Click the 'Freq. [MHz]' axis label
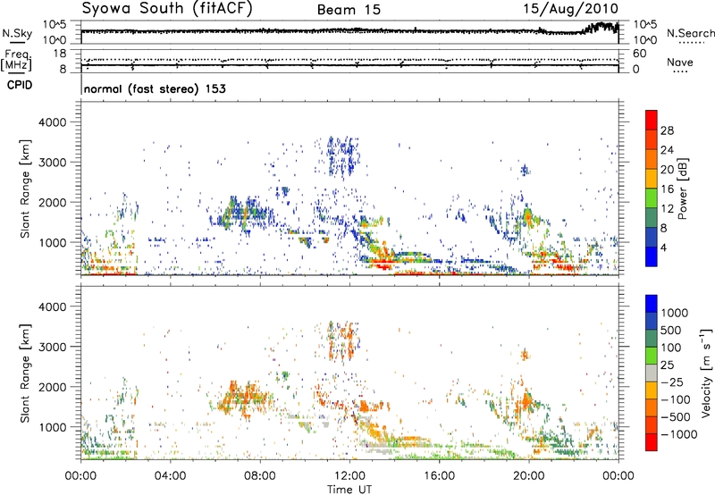 pyautogui.click(x=16, y=60)
